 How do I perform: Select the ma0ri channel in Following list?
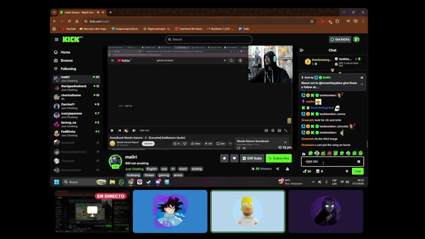[x=76, y=79]
